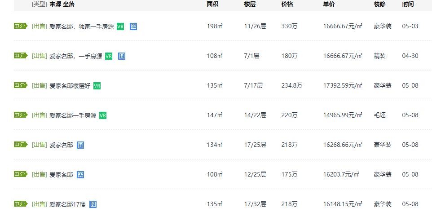
Task: Click the VR badge on the 108㎡ 一手房源 listing
Action: click(x=109, y=56)
